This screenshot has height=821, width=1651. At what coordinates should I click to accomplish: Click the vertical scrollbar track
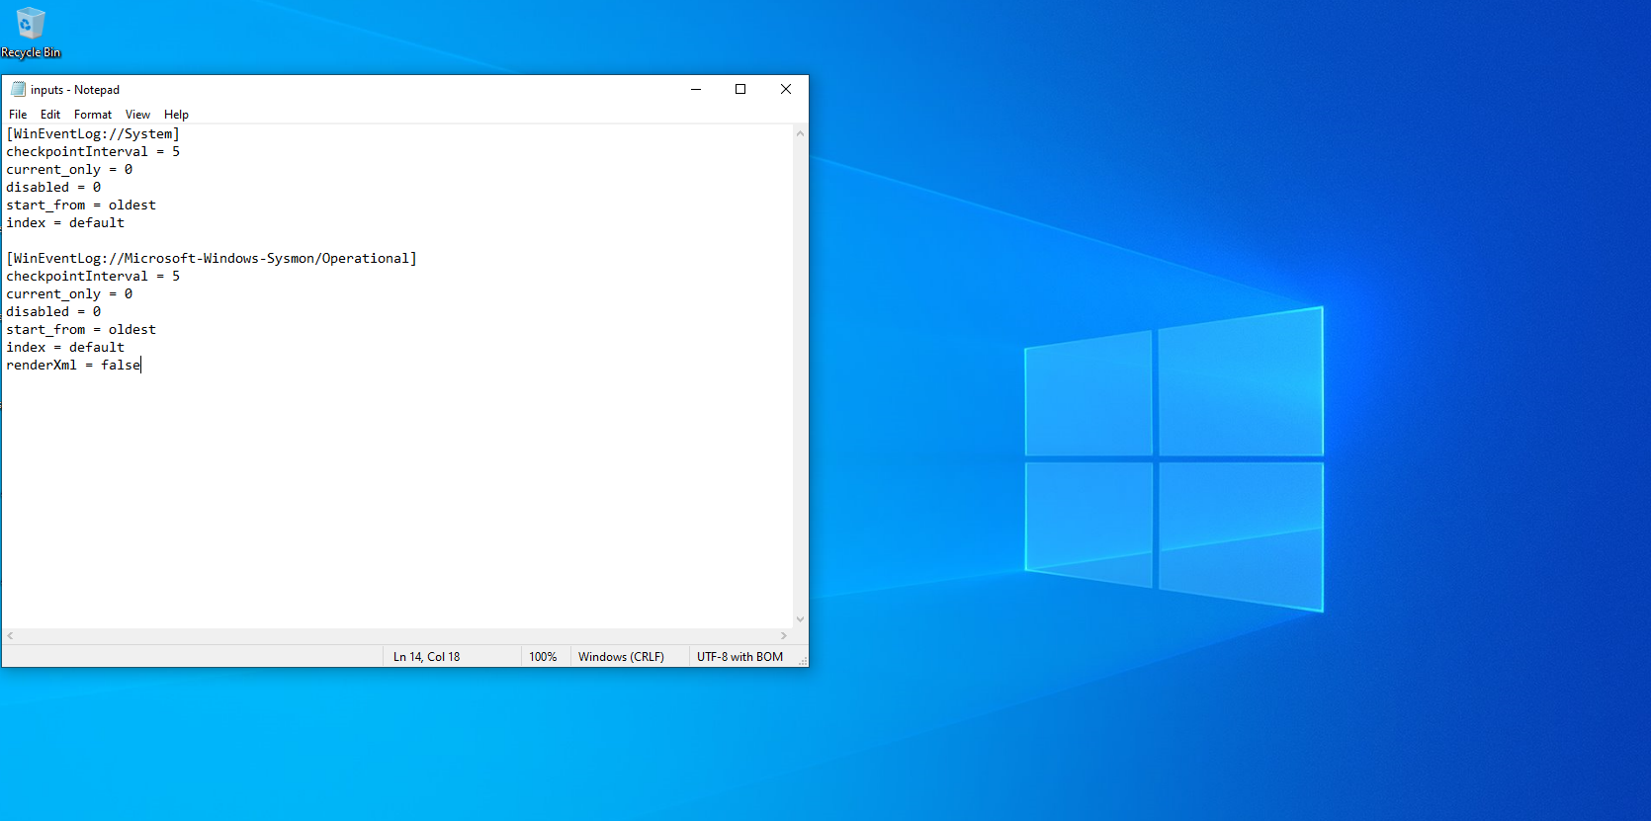[800, 376]
